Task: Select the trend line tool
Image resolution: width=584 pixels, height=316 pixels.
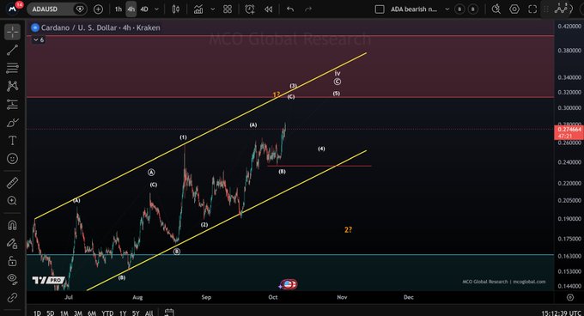Action: click(x=12, y=50)
